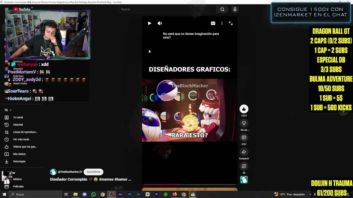Subscribe with the Suscribirme button
The width and height of the screenshot is (353, 198).
pyautogui.click(x=93, y=172)
